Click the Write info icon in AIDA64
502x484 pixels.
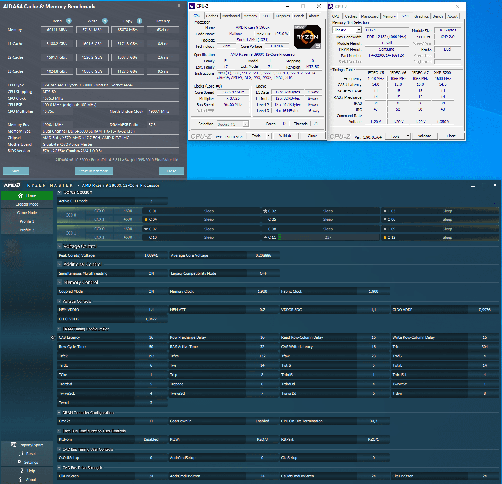coord(105,21)
